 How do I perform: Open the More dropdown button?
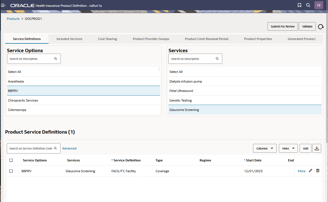[x=288, y=148]
